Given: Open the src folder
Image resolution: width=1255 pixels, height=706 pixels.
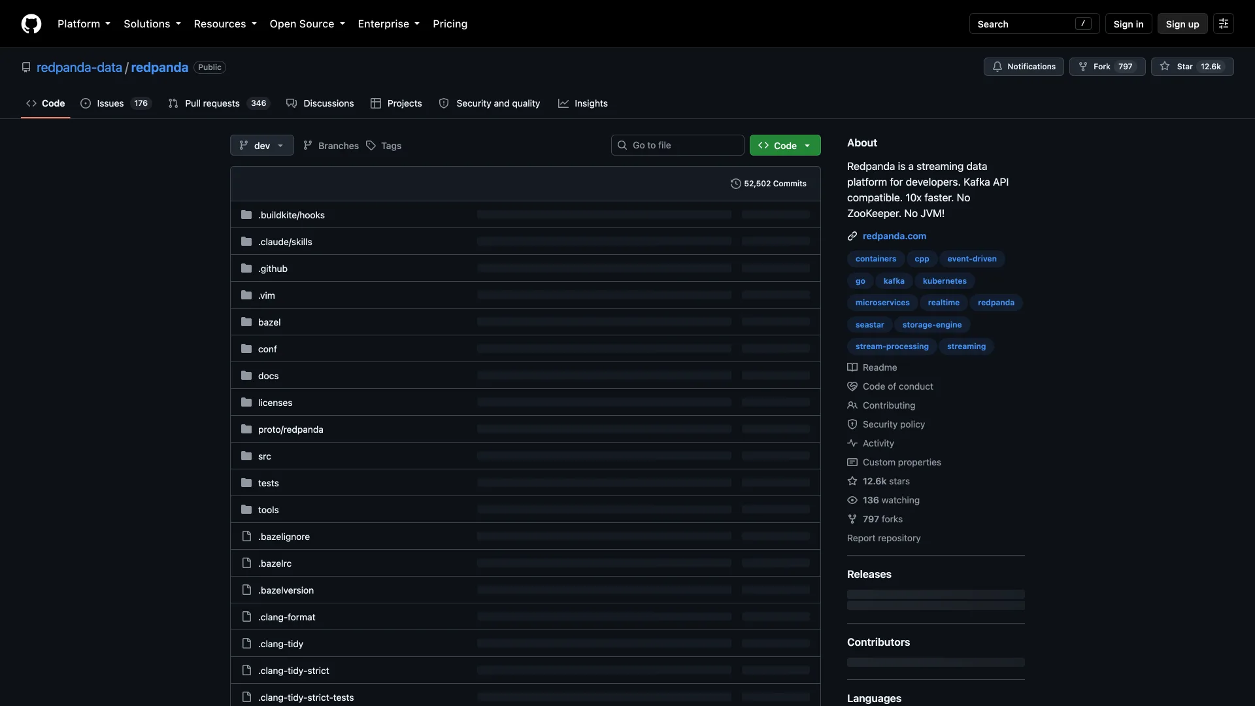Looking at the screenshot, I should click(265, 456).
